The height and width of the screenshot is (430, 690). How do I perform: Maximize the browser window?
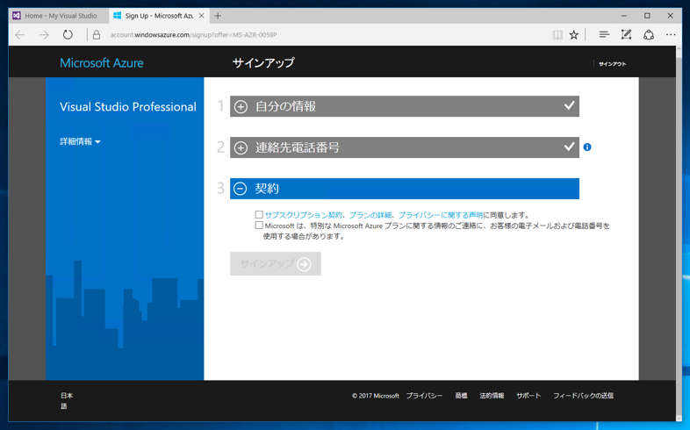point(647,16)
